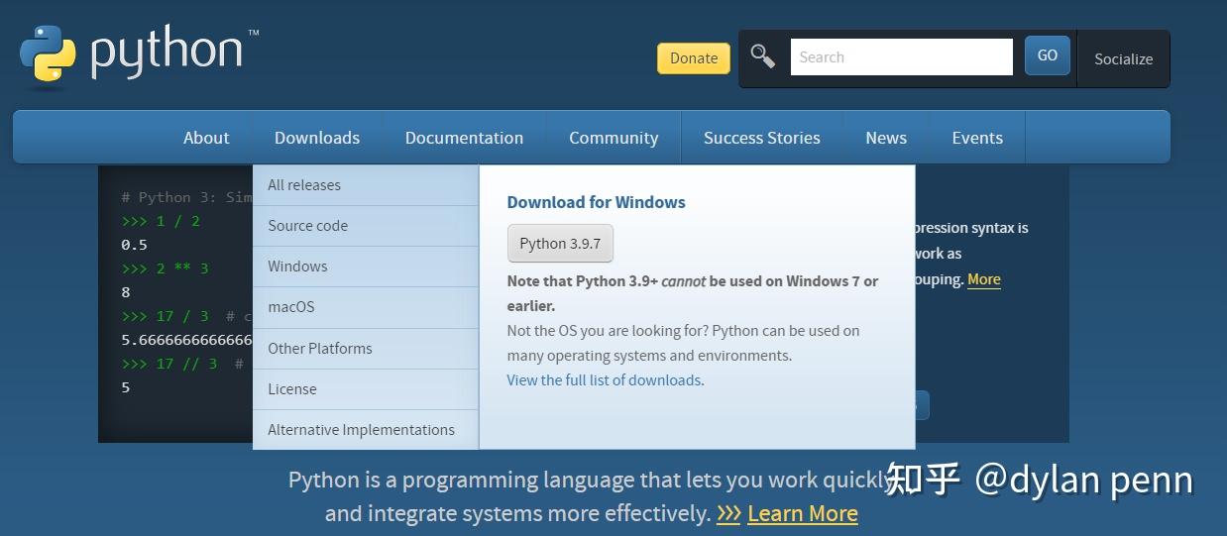Open the Socialize dropdown
This screenshot has height=536, width=1227.
(x=1123, y=59)
